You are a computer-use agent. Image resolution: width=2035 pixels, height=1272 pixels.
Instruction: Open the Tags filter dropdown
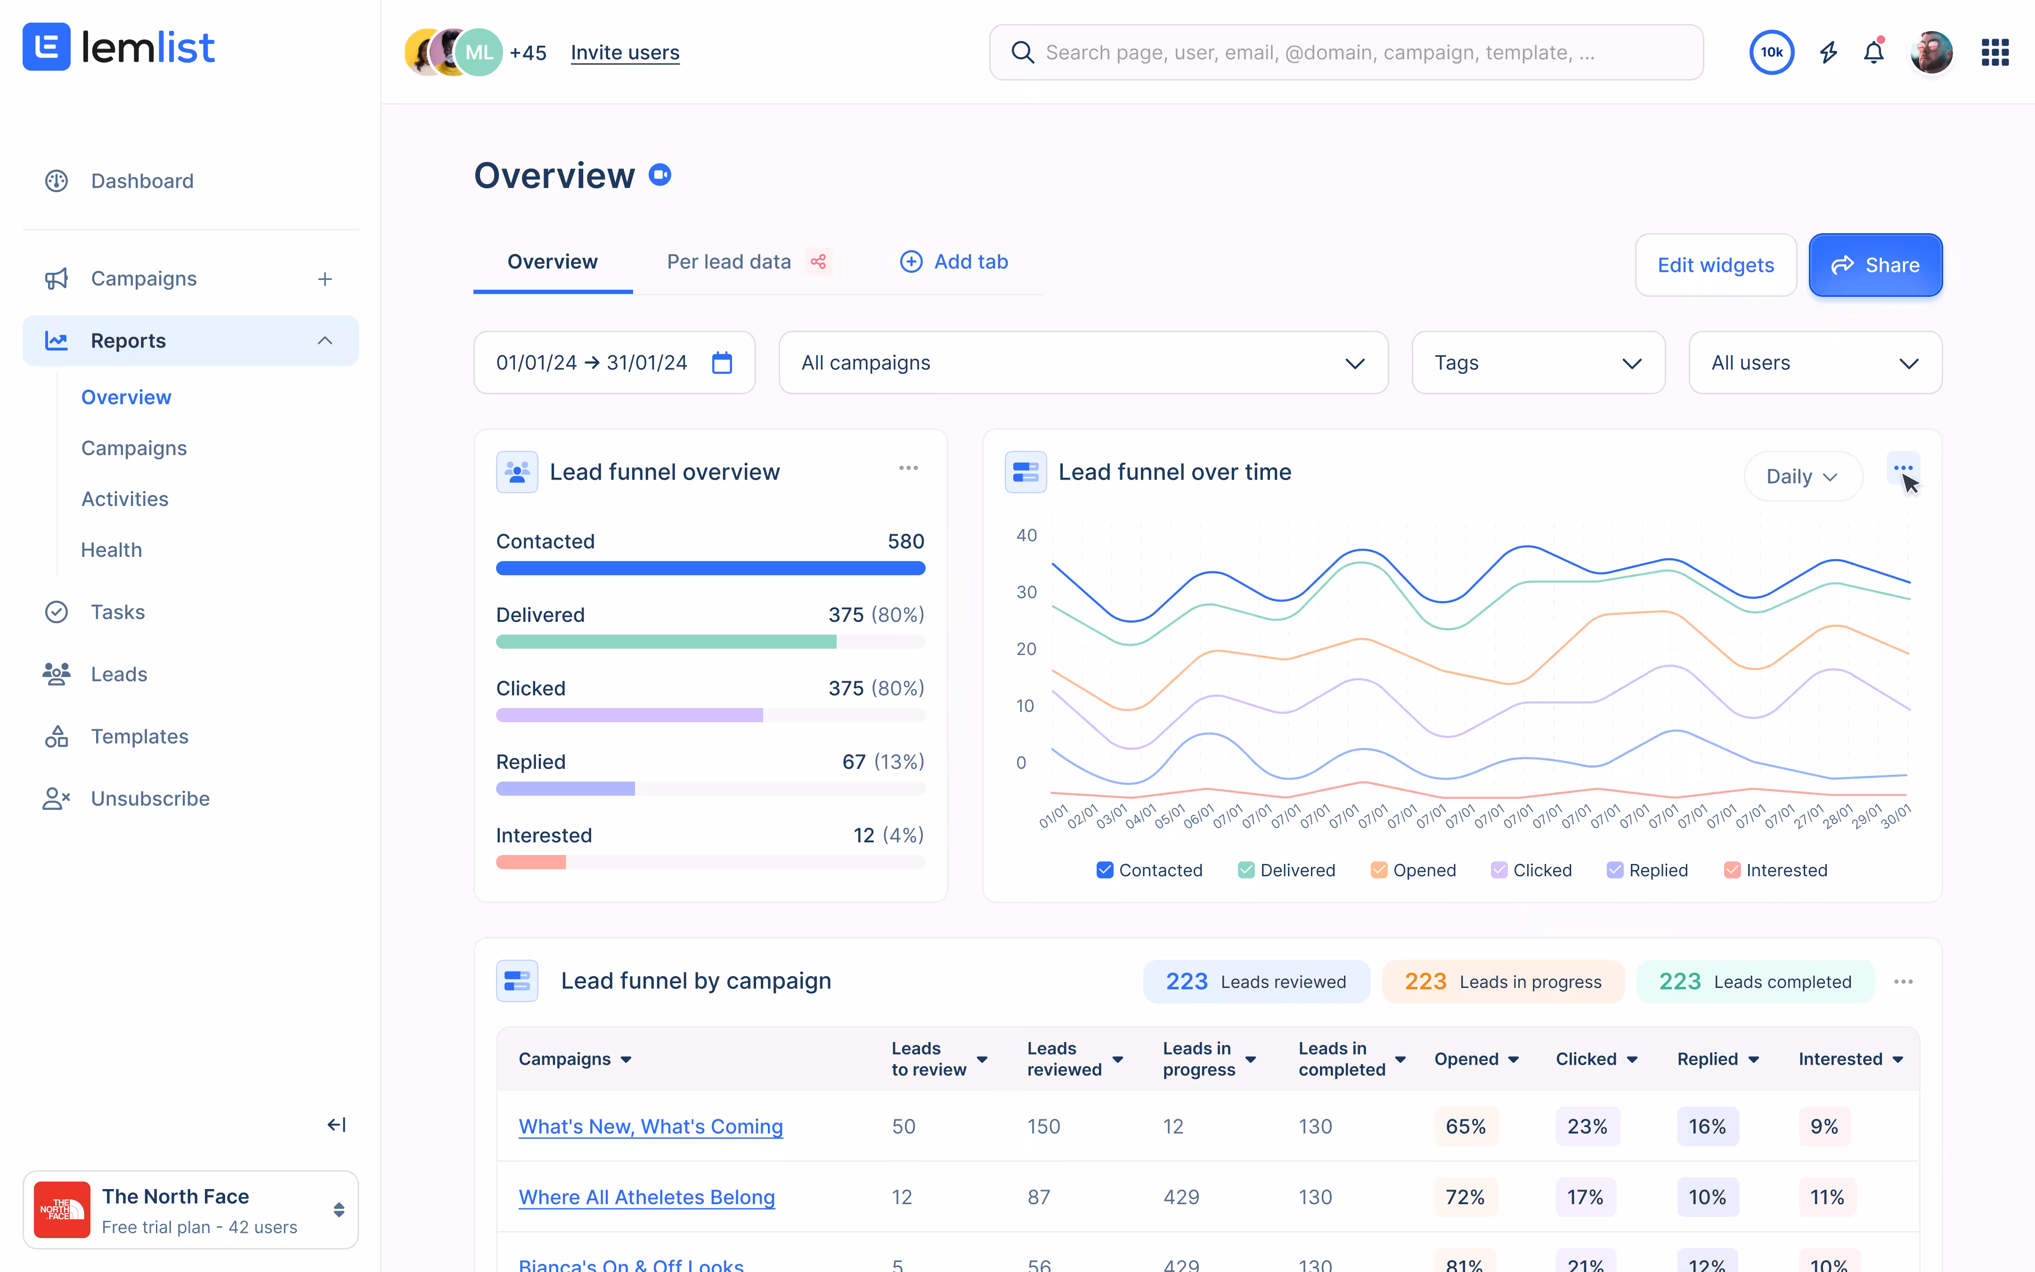(x=1537, y=363)
